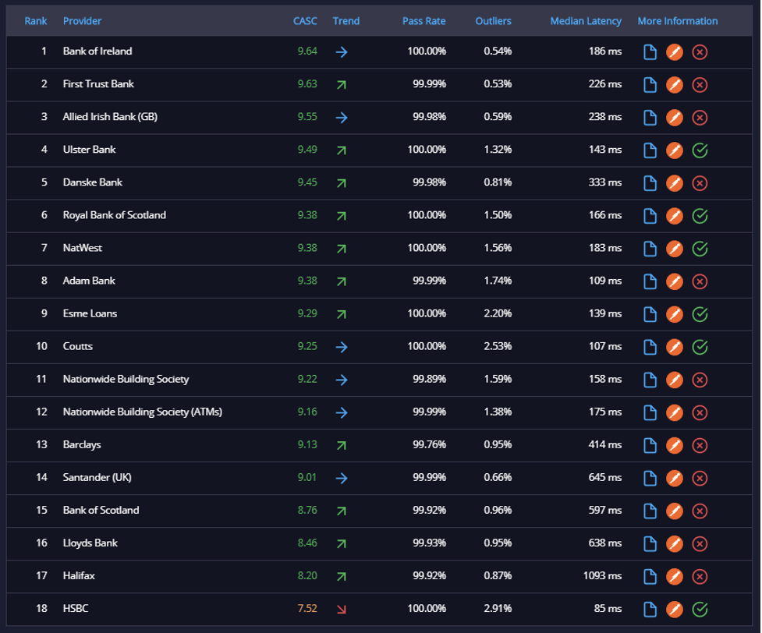Viewport: 762px width, 633px height.
Task: Sort the table by the Rank column header
Action: point(35,21)
